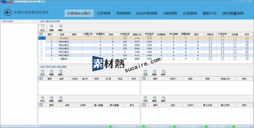Click 添加 icon above the 最小体积 volume table
Image resolution: width=254 pixels, height=128 pixels.
[145, 99]
